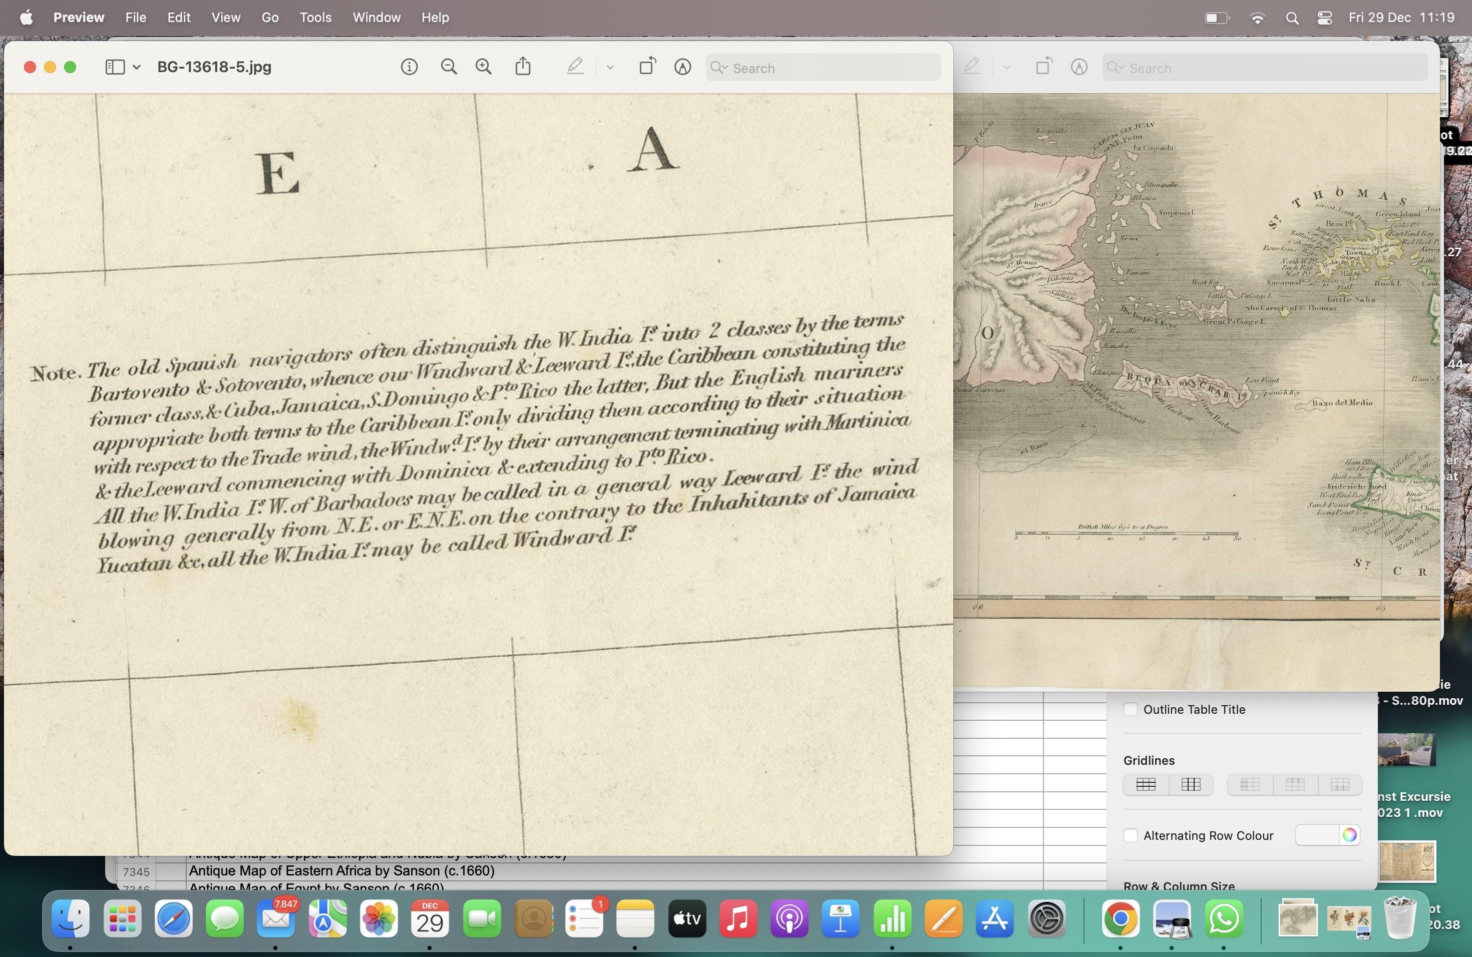
Task: Enable the Outline Table Title checkbox in Numbers
Action: click(1130, 709)
